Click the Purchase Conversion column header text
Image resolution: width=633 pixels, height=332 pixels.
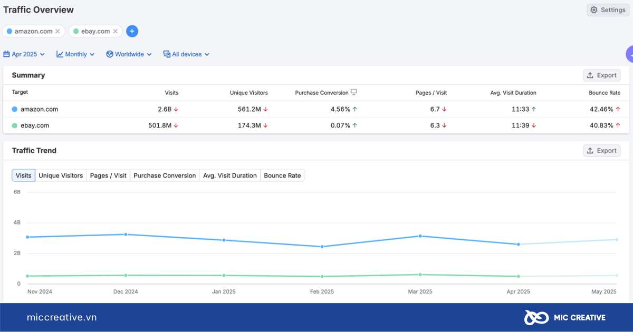(x=322, y=93)
